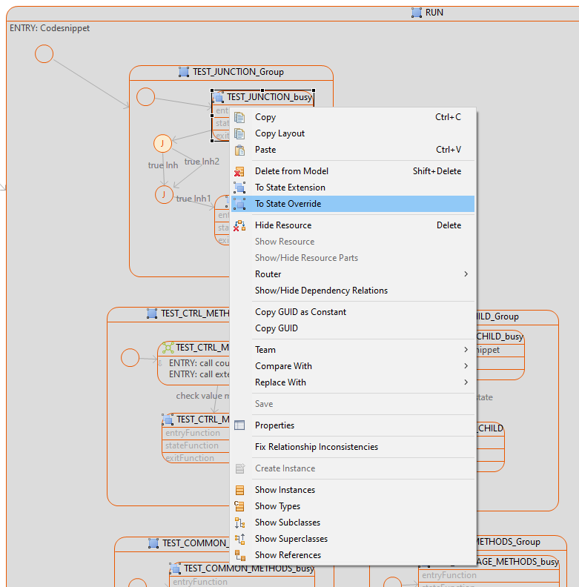579x587 pixels.
Task: Select To State Override menu entry
Action: click(x=288, y=204)
